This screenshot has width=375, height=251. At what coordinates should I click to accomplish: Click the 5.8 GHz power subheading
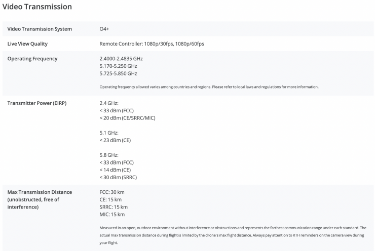109,155
